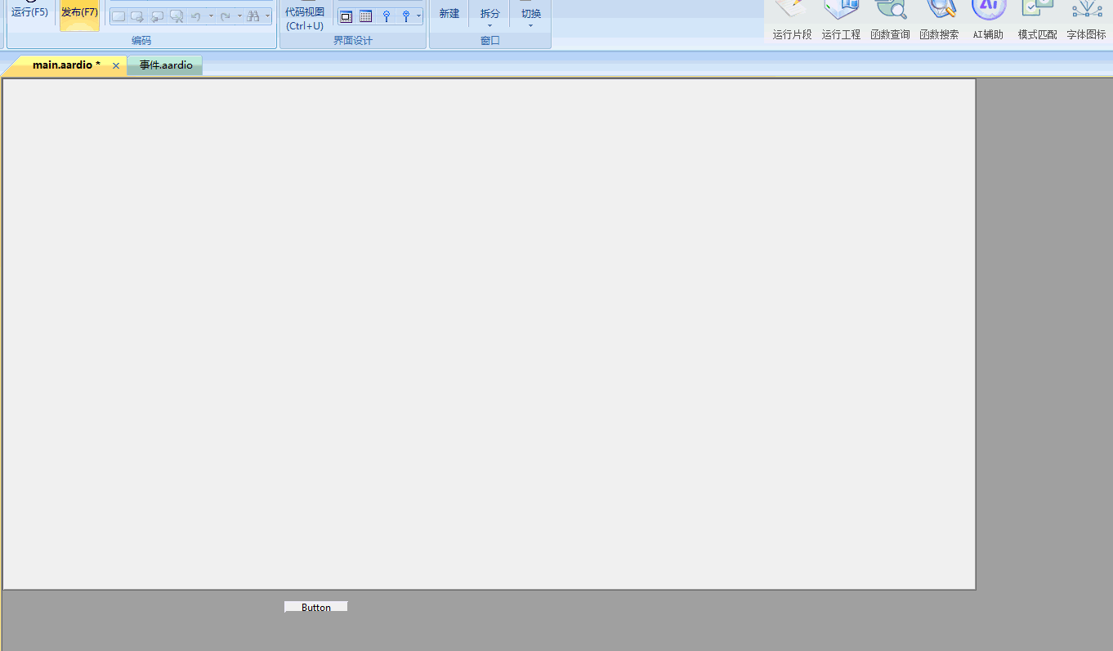The image size is (1113, 651).
Task: Click the fourth code-block icon beside the outdent icon
Action: coord(176,16)
